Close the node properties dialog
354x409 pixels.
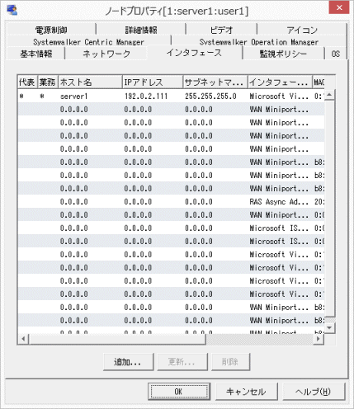click(x=339, y=7)
